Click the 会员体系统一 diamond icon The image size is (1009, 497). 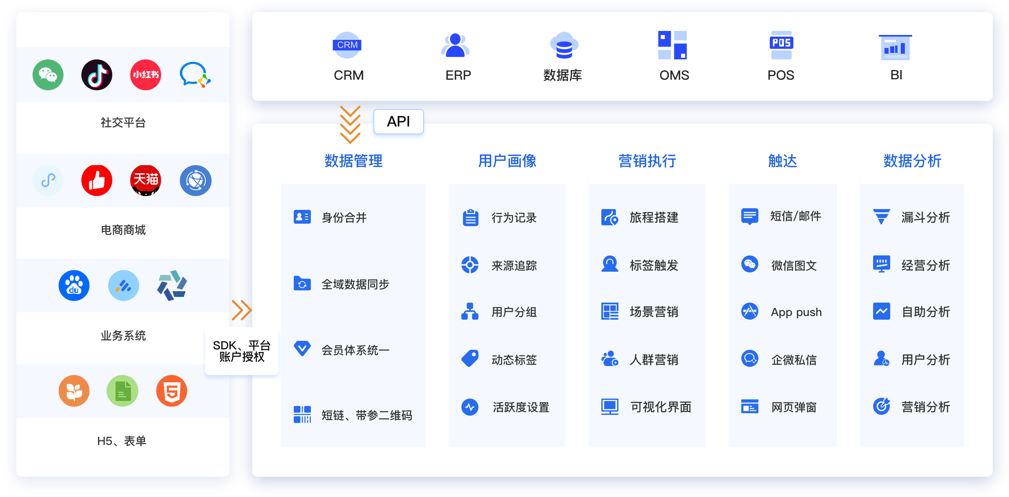pos(302,349)
